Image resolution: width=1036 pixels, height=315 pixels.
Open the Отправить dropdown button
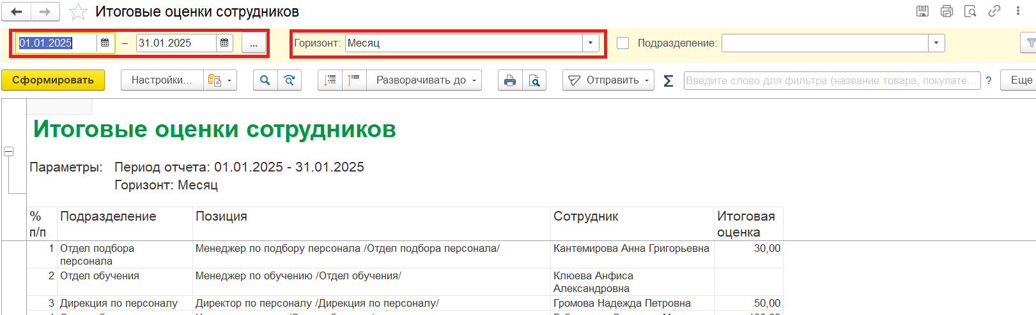click(x=608, y=80)
